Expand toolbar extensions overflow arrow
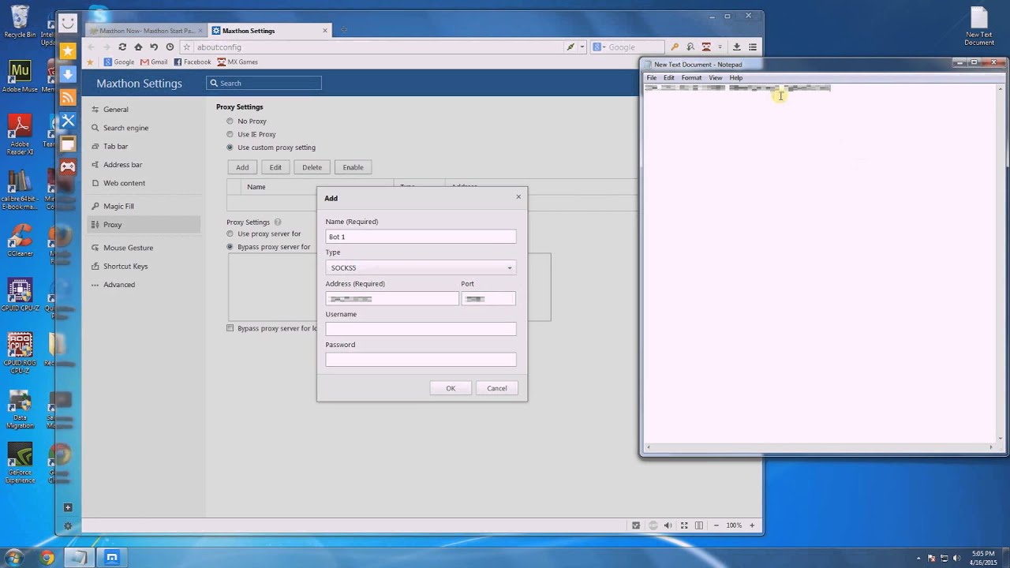1010x568 pixels. click(720, 47)
